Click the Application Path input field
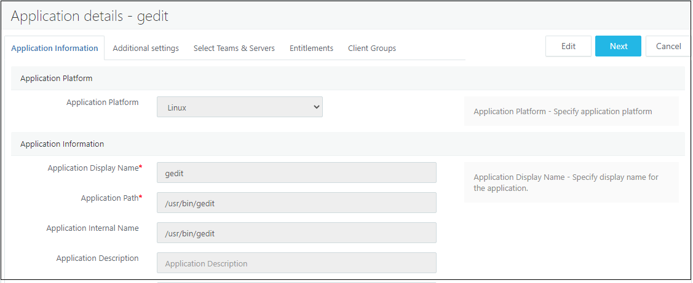This screenshot has width=693, height=283. 296,203
